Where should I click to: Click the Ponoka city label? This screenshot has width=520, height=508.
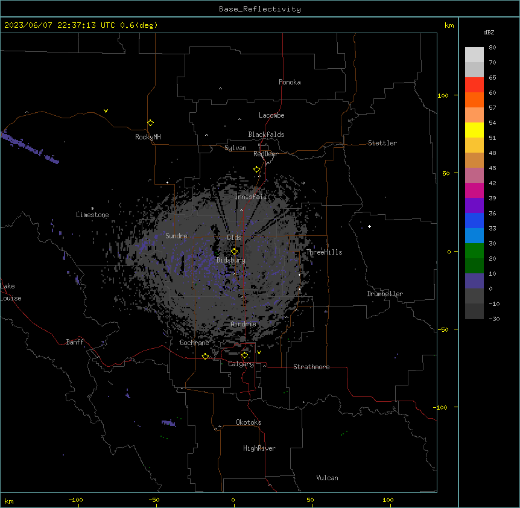(290, 82)
